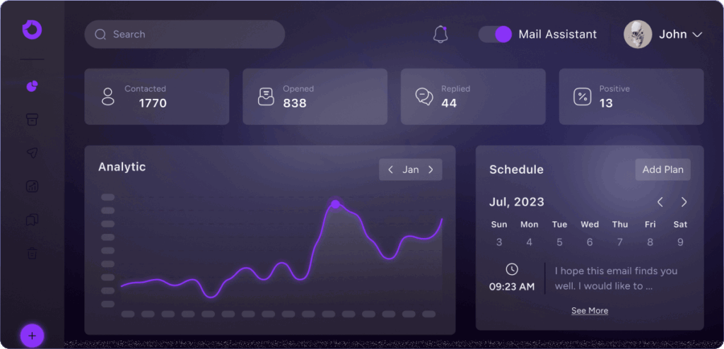Follow the See More link
Image resolution: width=724 pixels, height=349 pixels.
coord(590,311)
